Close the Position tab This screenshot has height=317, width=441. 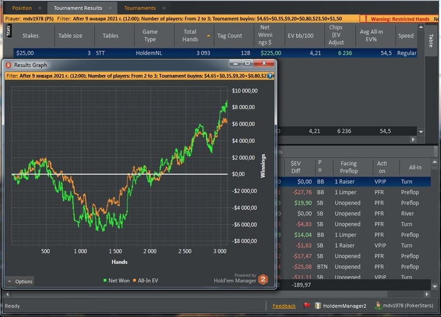(40, 8)
